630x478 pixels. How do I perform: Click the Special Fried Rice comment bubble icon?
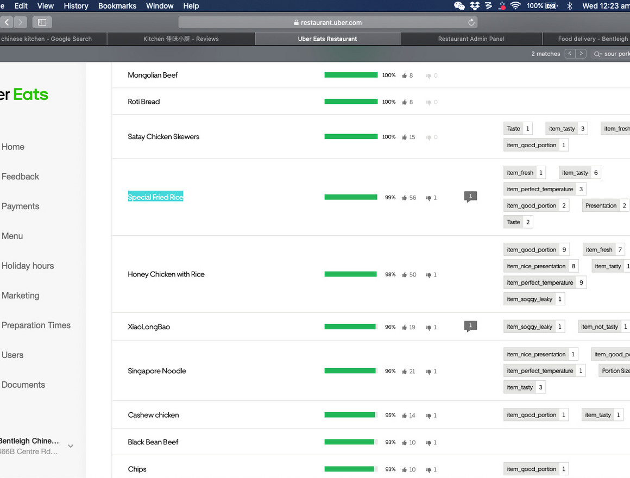point(470,197)
